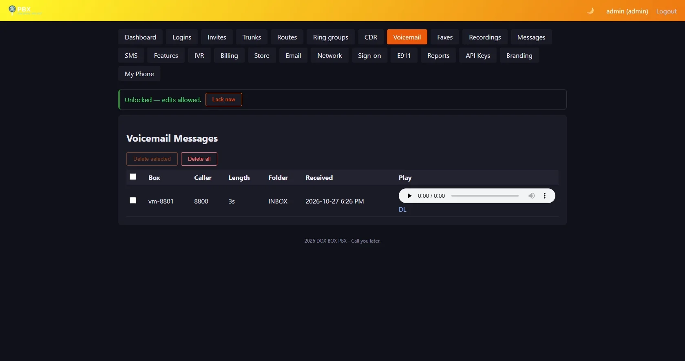This screenshot has height=361, width=685.
Task: Open the Features tab
Action: pyautogui.click(x=166, y=55)
